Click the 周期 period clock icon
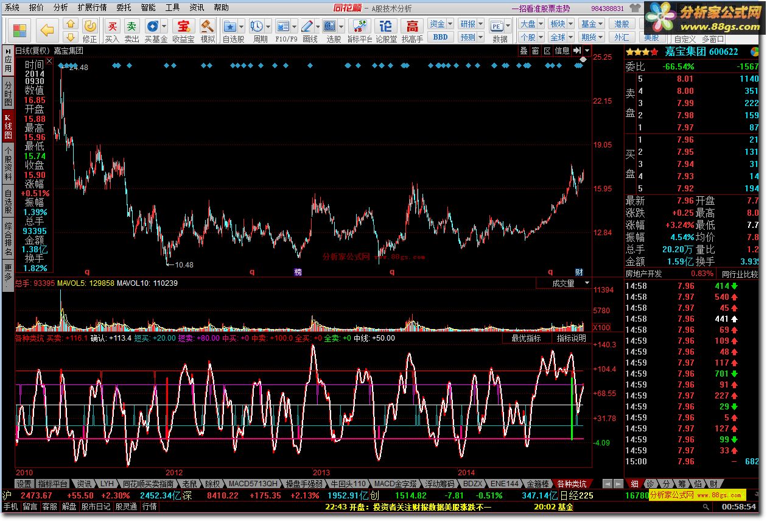The height and width of the screenshot is (521, 767). 257,26
